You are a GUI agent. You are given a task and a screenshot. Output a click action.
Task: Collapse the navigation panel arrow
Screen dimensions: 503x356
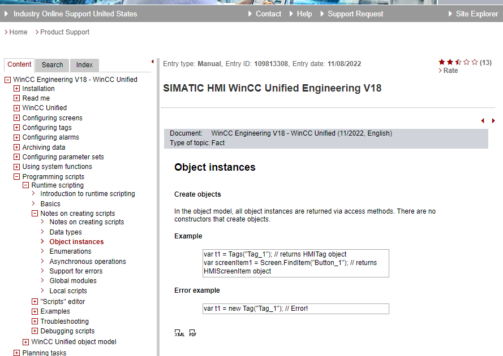click(152, 62)
